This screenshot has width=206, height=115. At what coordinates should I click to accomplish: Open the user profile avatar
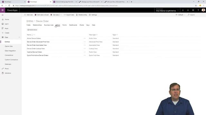pyautogui.click(x=203, y=10)
